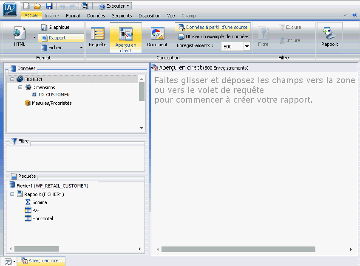Image resolution: width=360 pixels, height=266 pixels.
Task: Click the Filtre panel funnel icon
Action: 14,141
